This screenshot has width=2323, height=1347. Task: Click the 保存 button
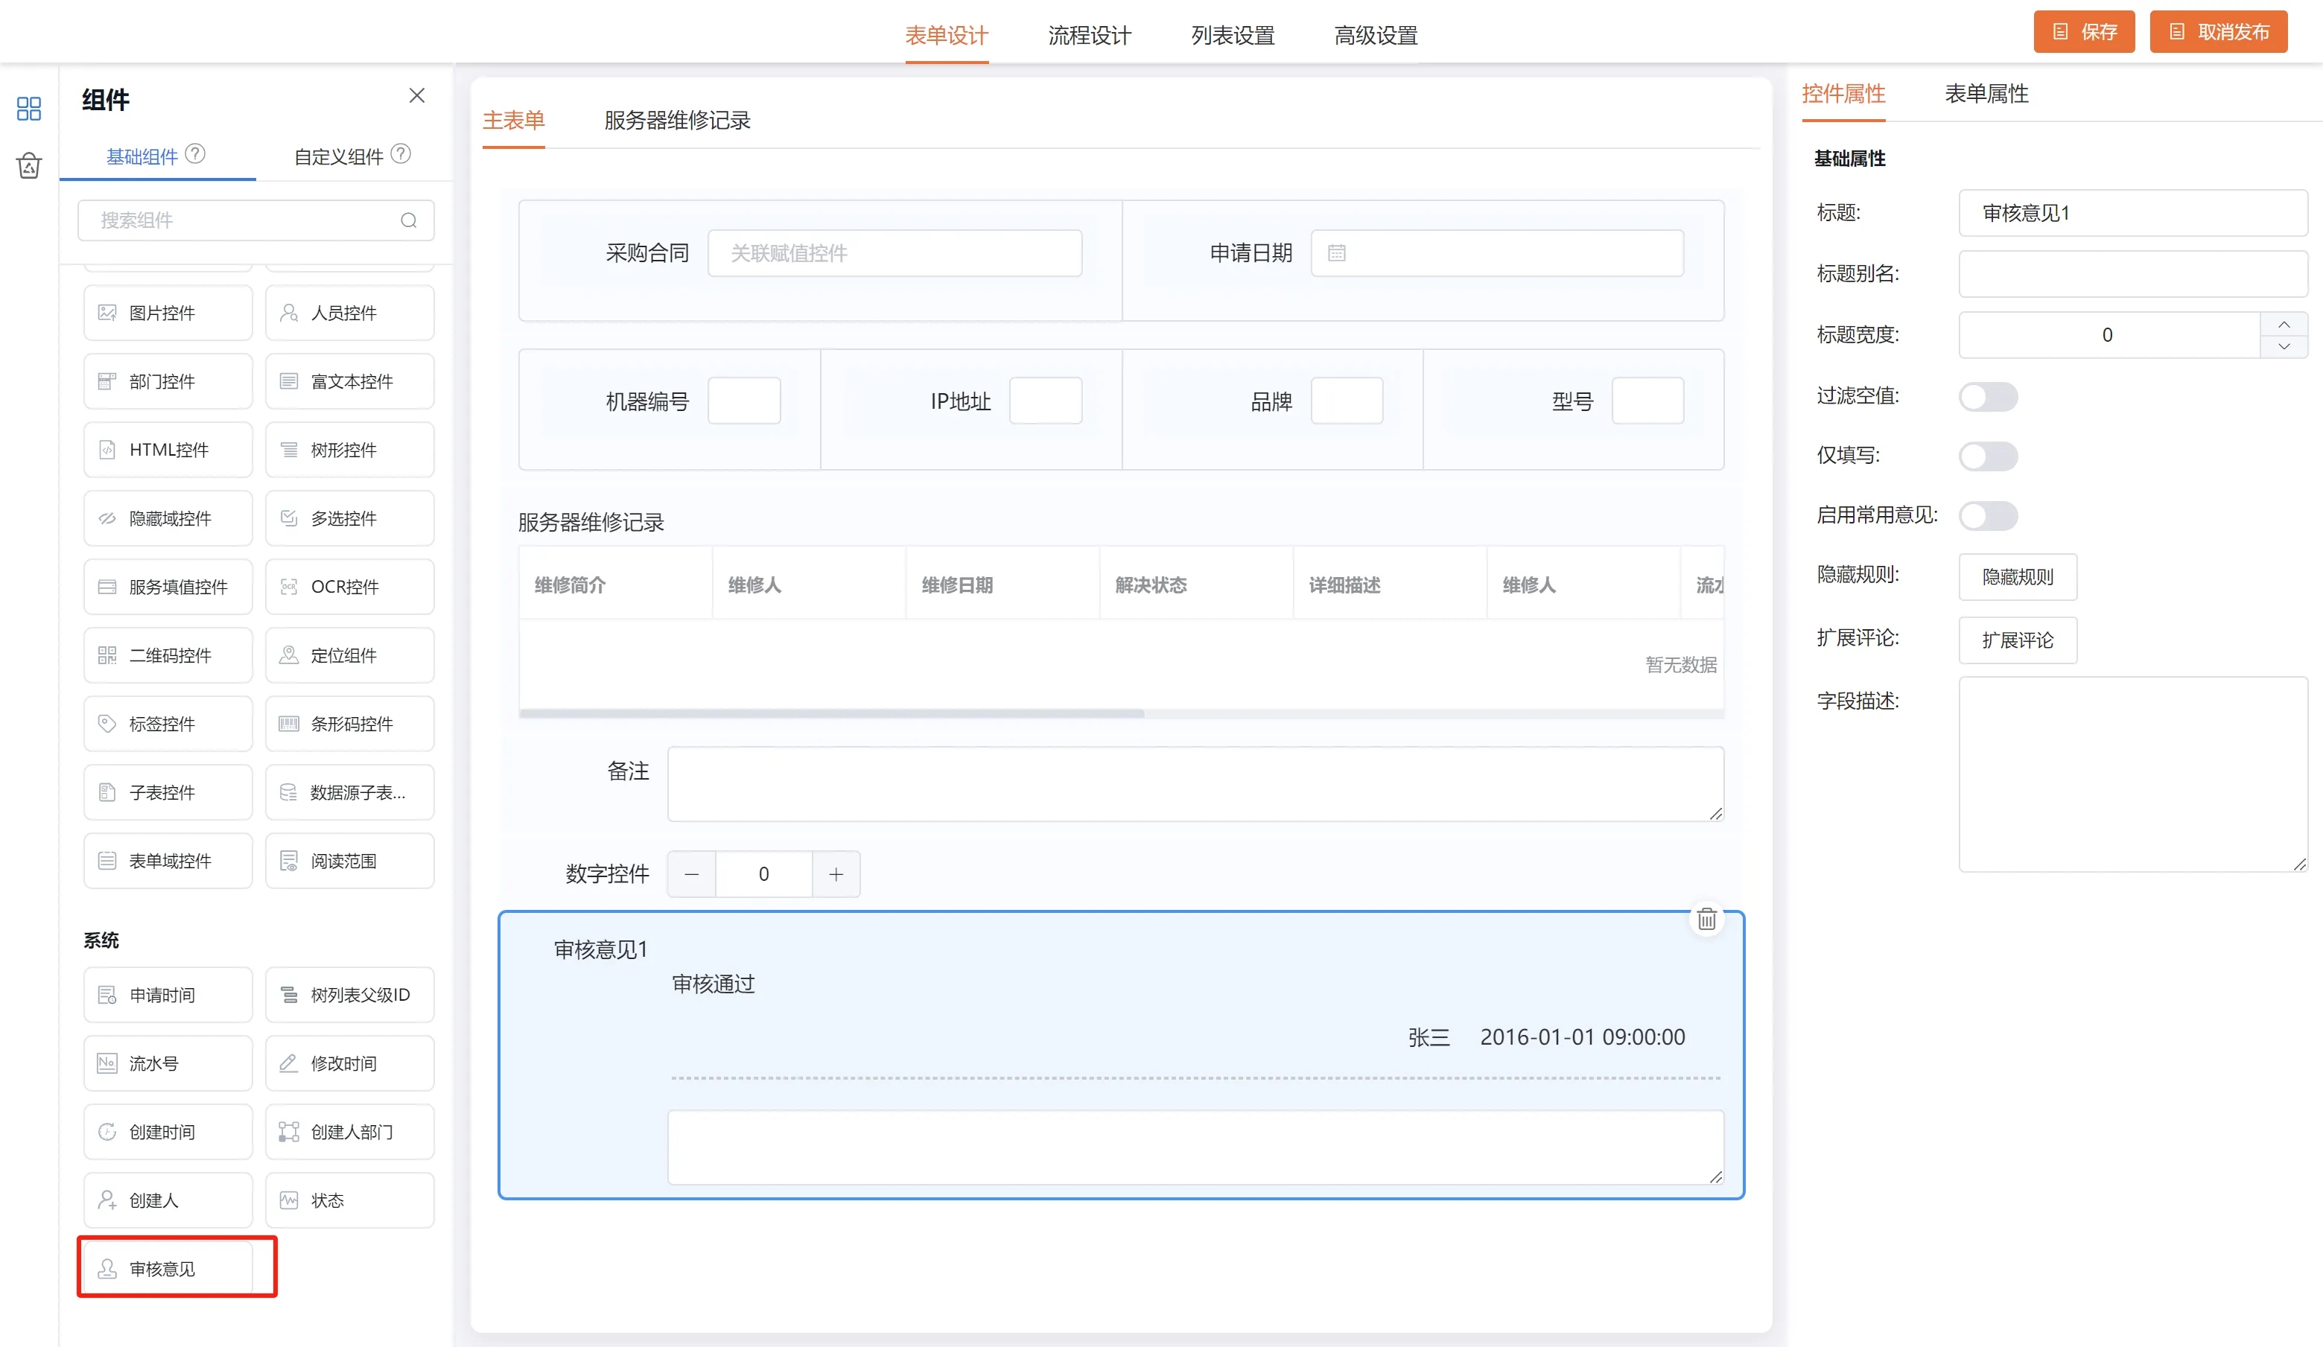click(2083, 32)
